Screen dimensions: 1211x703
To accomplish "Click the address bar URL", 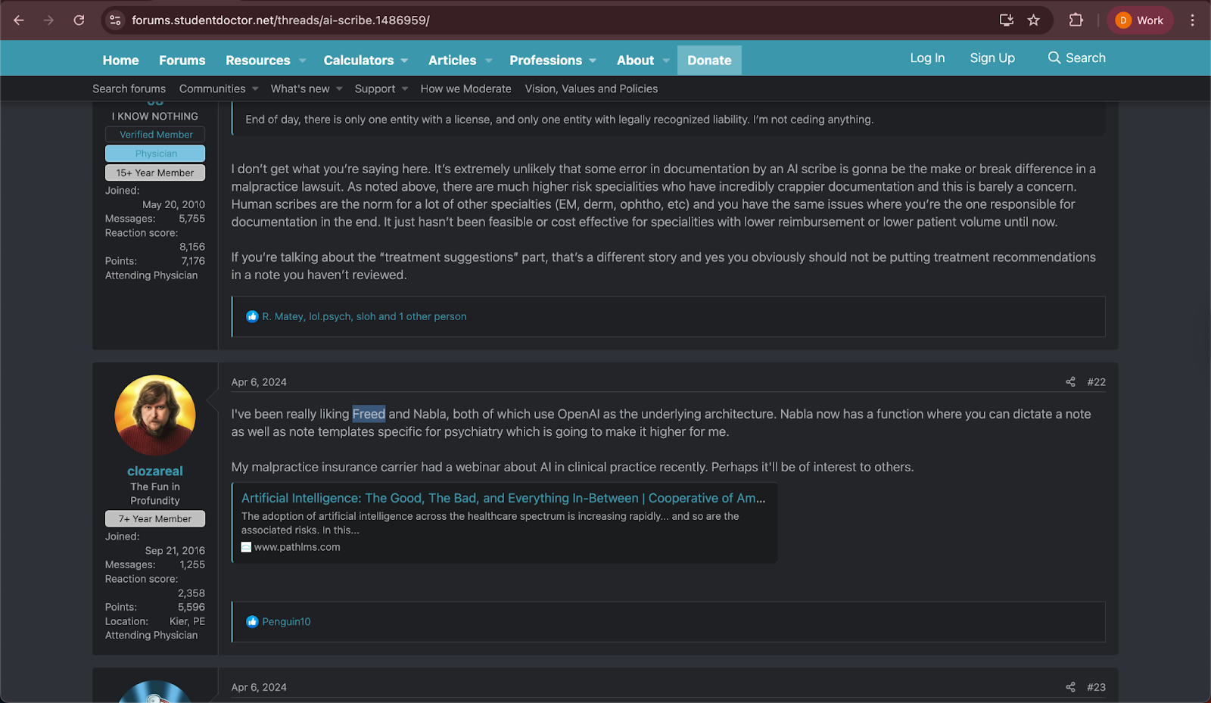I will pos(281,20).
